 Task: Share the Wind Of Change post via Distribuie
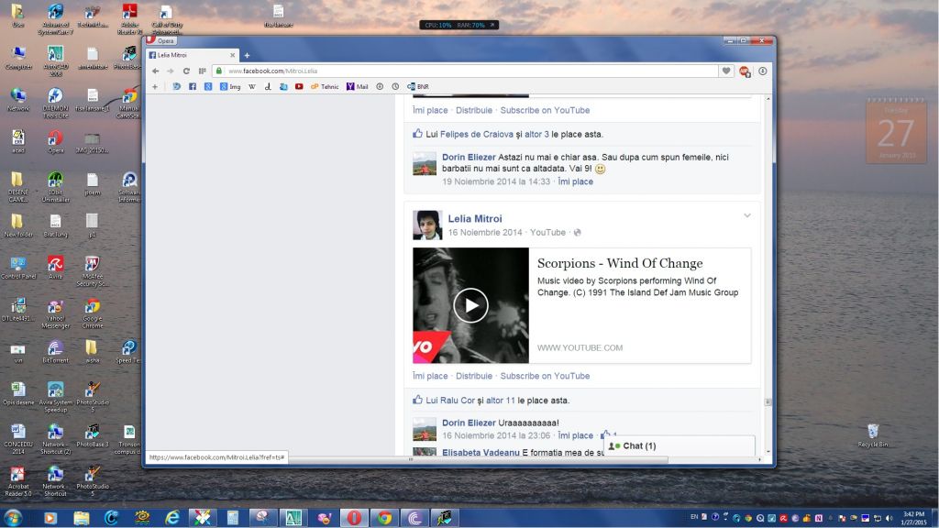tap(474, 376)
